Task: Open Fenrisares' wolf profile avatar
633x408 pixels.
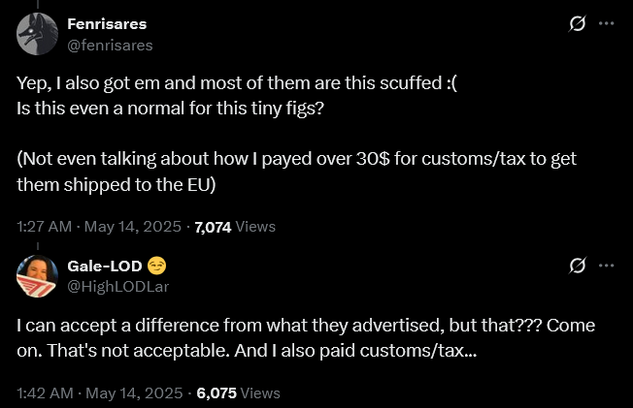Action: [x=37, y=35]
